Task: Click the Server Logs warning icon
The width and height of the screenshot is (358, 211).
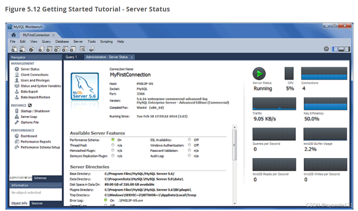Action: point(17,116)
